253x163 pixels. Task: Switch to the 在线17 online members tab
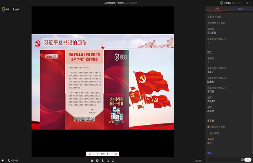pyautogui.click(x=240, y=8)
